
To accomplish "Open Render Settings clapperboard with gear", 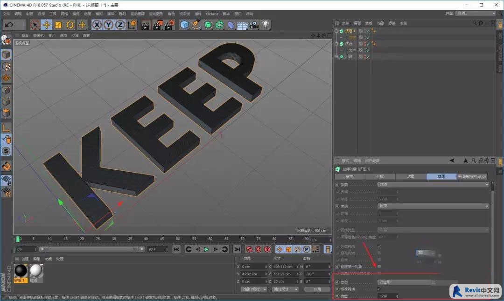I will [169, 25].
